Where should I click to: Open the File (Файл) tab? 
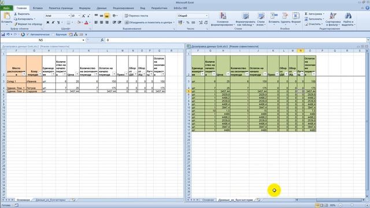6,8
